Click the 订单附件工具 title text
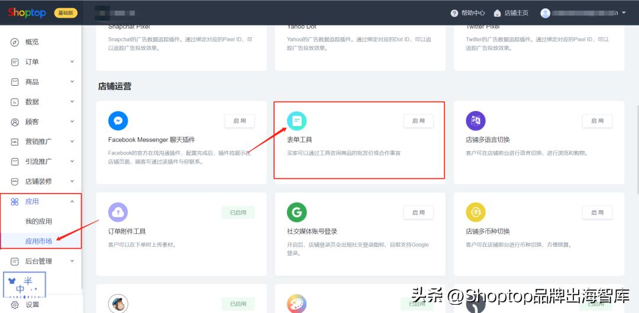639x313 pixels. (x=127, y=231)
